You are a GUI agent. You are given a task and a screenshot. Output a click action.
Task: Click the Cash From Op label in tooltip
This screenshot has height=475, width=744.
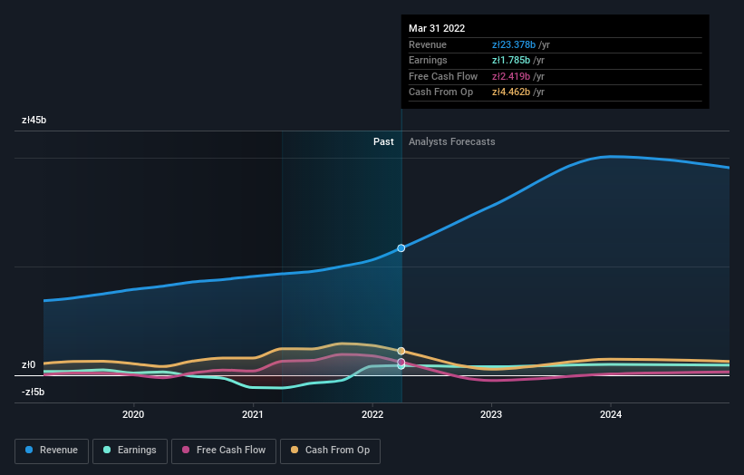pos(440,92)
